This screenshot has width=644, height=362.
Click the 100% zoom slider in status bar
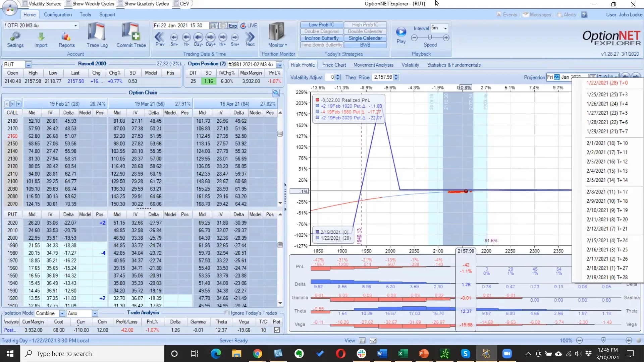pyautogui.click(x=604, y=340)
